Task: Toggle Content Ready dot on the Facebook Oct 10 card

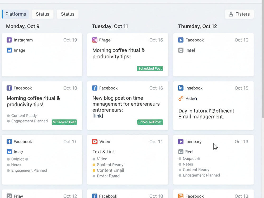Action: pyautogui.click(x=8, y=116)
